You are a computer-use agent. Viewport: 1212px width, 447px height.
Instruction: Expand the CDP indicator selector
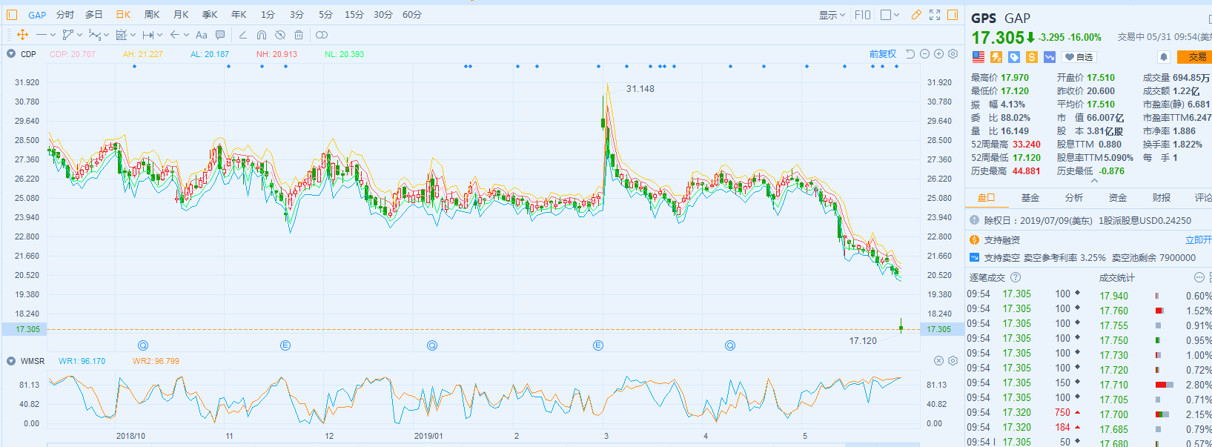(x=11, y=54)
